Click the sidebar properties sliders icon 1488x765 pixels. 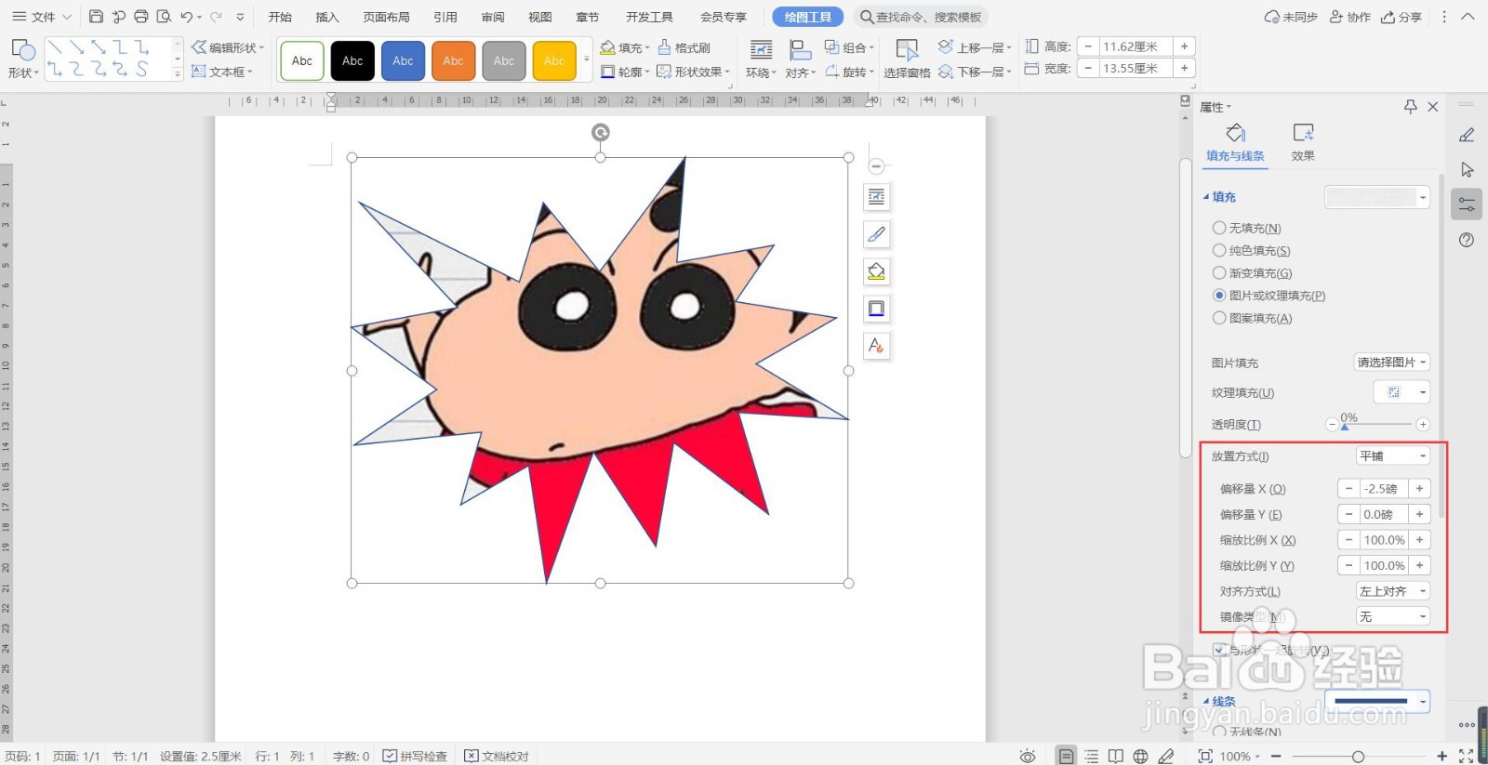1467,204
